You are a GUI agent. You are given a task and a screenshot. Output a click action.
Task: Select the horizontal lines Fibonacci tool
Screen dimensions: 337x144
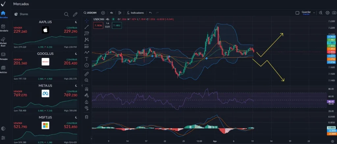click(x=87, y=33)
